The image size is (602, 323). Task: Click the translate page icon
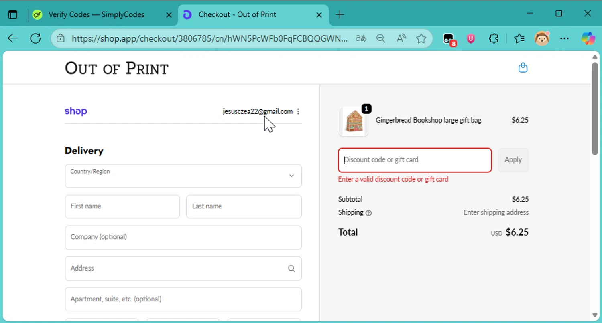[x=361, y=38]
